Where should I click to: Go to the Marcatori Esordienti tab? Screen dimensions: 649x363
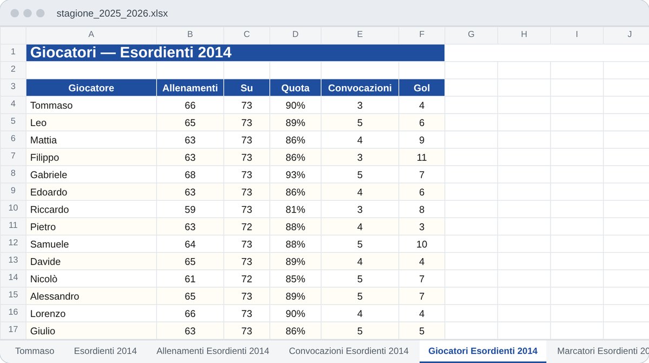tap(602, 351)
